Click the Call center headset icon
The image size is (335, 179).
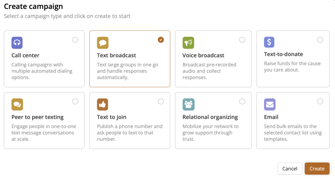[17, 43]
